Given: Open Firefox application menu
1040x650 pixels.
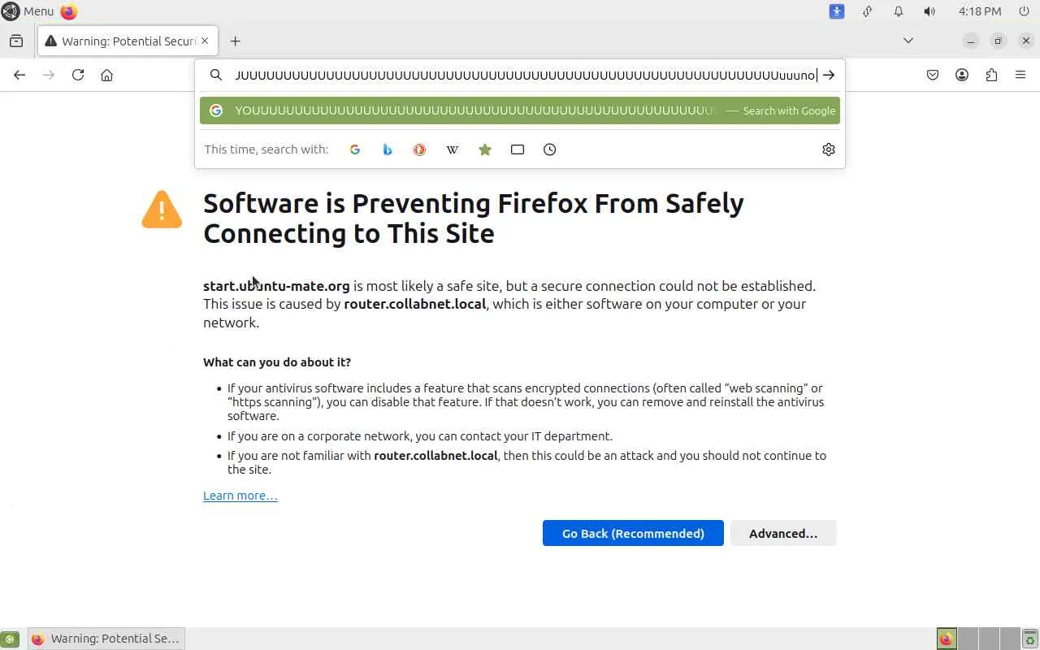Looking at the screenshot, I should click(1020, 75).
